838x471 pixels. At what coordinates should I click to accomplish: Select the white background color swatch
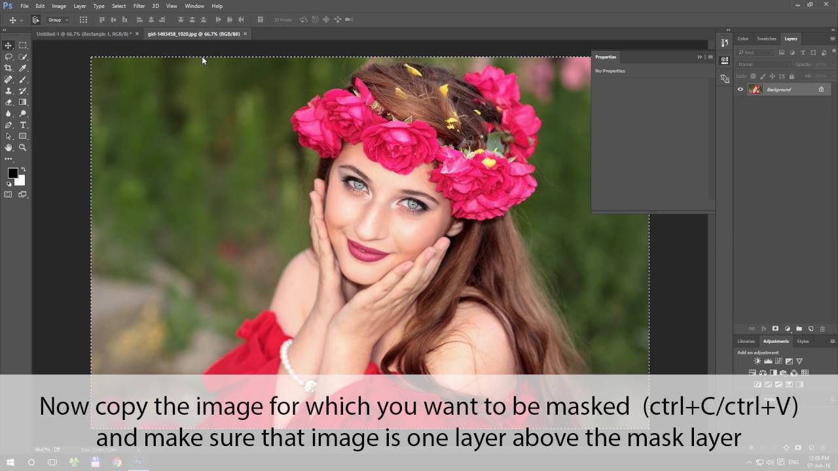pyautogui.click(x=22, y=181)
